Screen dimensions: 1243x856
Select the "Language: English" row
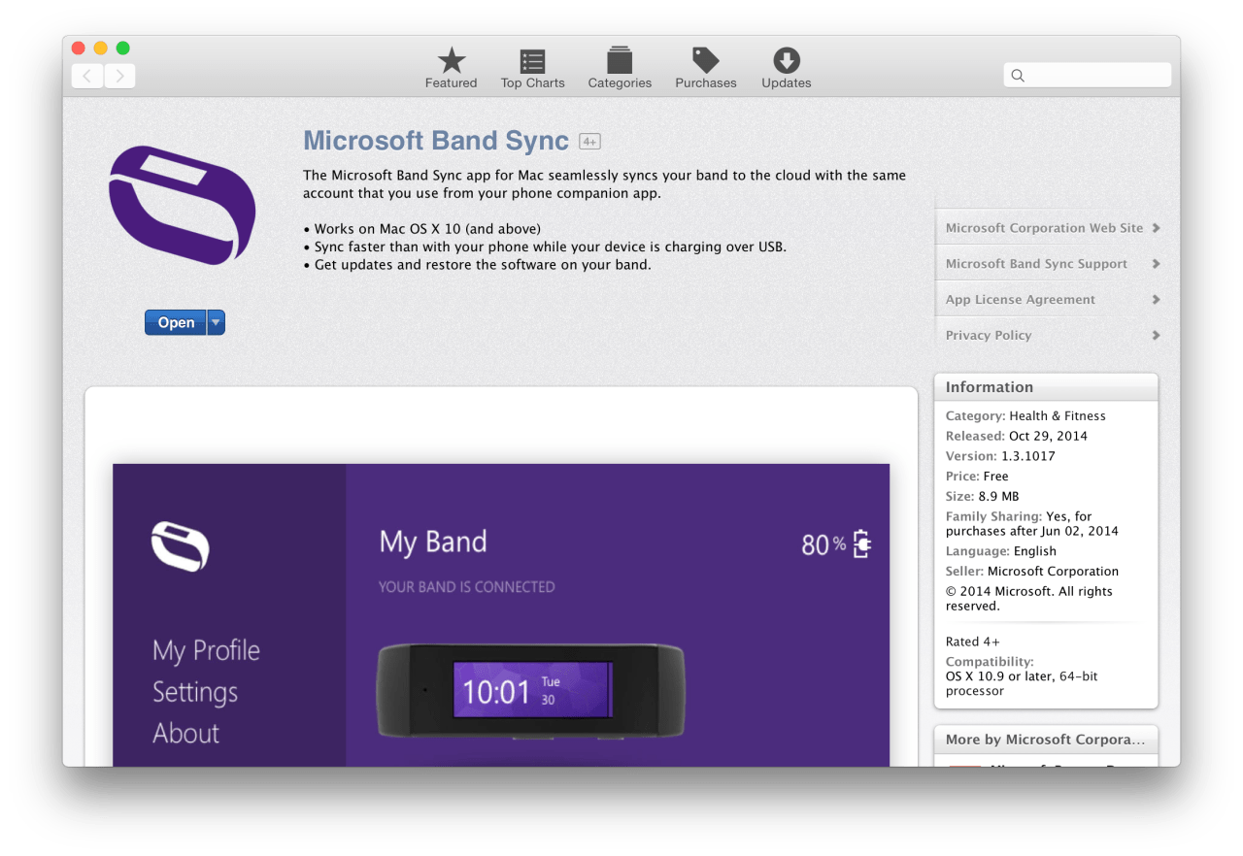point(1001,551)
